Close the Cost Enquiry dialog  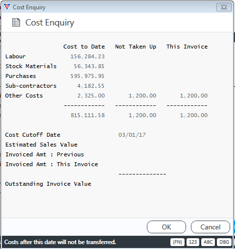[x=224, y=7]
